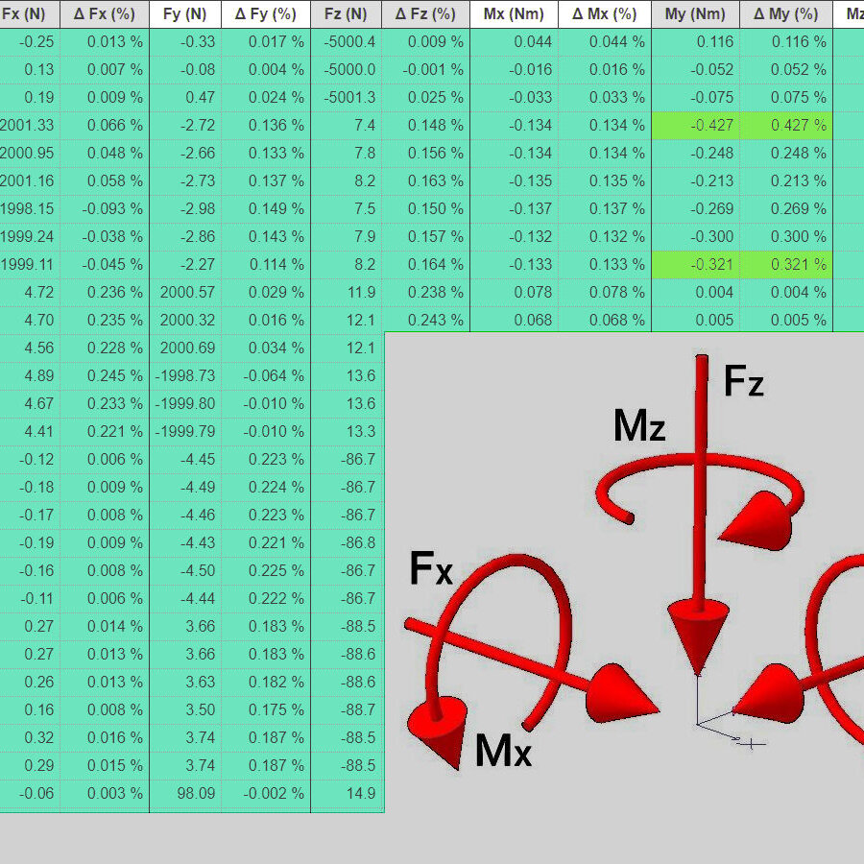Select the highlighted -0.427 My cell
864x864 pixels.
[x=695, y=126]
